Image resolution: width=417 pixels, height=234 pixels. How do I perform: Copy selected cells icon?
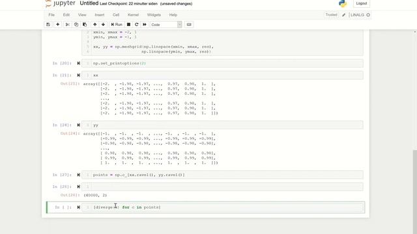[x=76, y=25]
